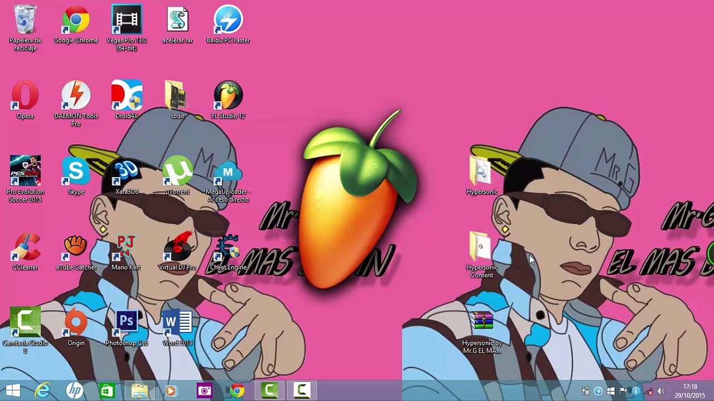Open Pro Evolution Soccer 2015 shortcut
The height and width of the screenshot is (401, 714).
point(25,179)
